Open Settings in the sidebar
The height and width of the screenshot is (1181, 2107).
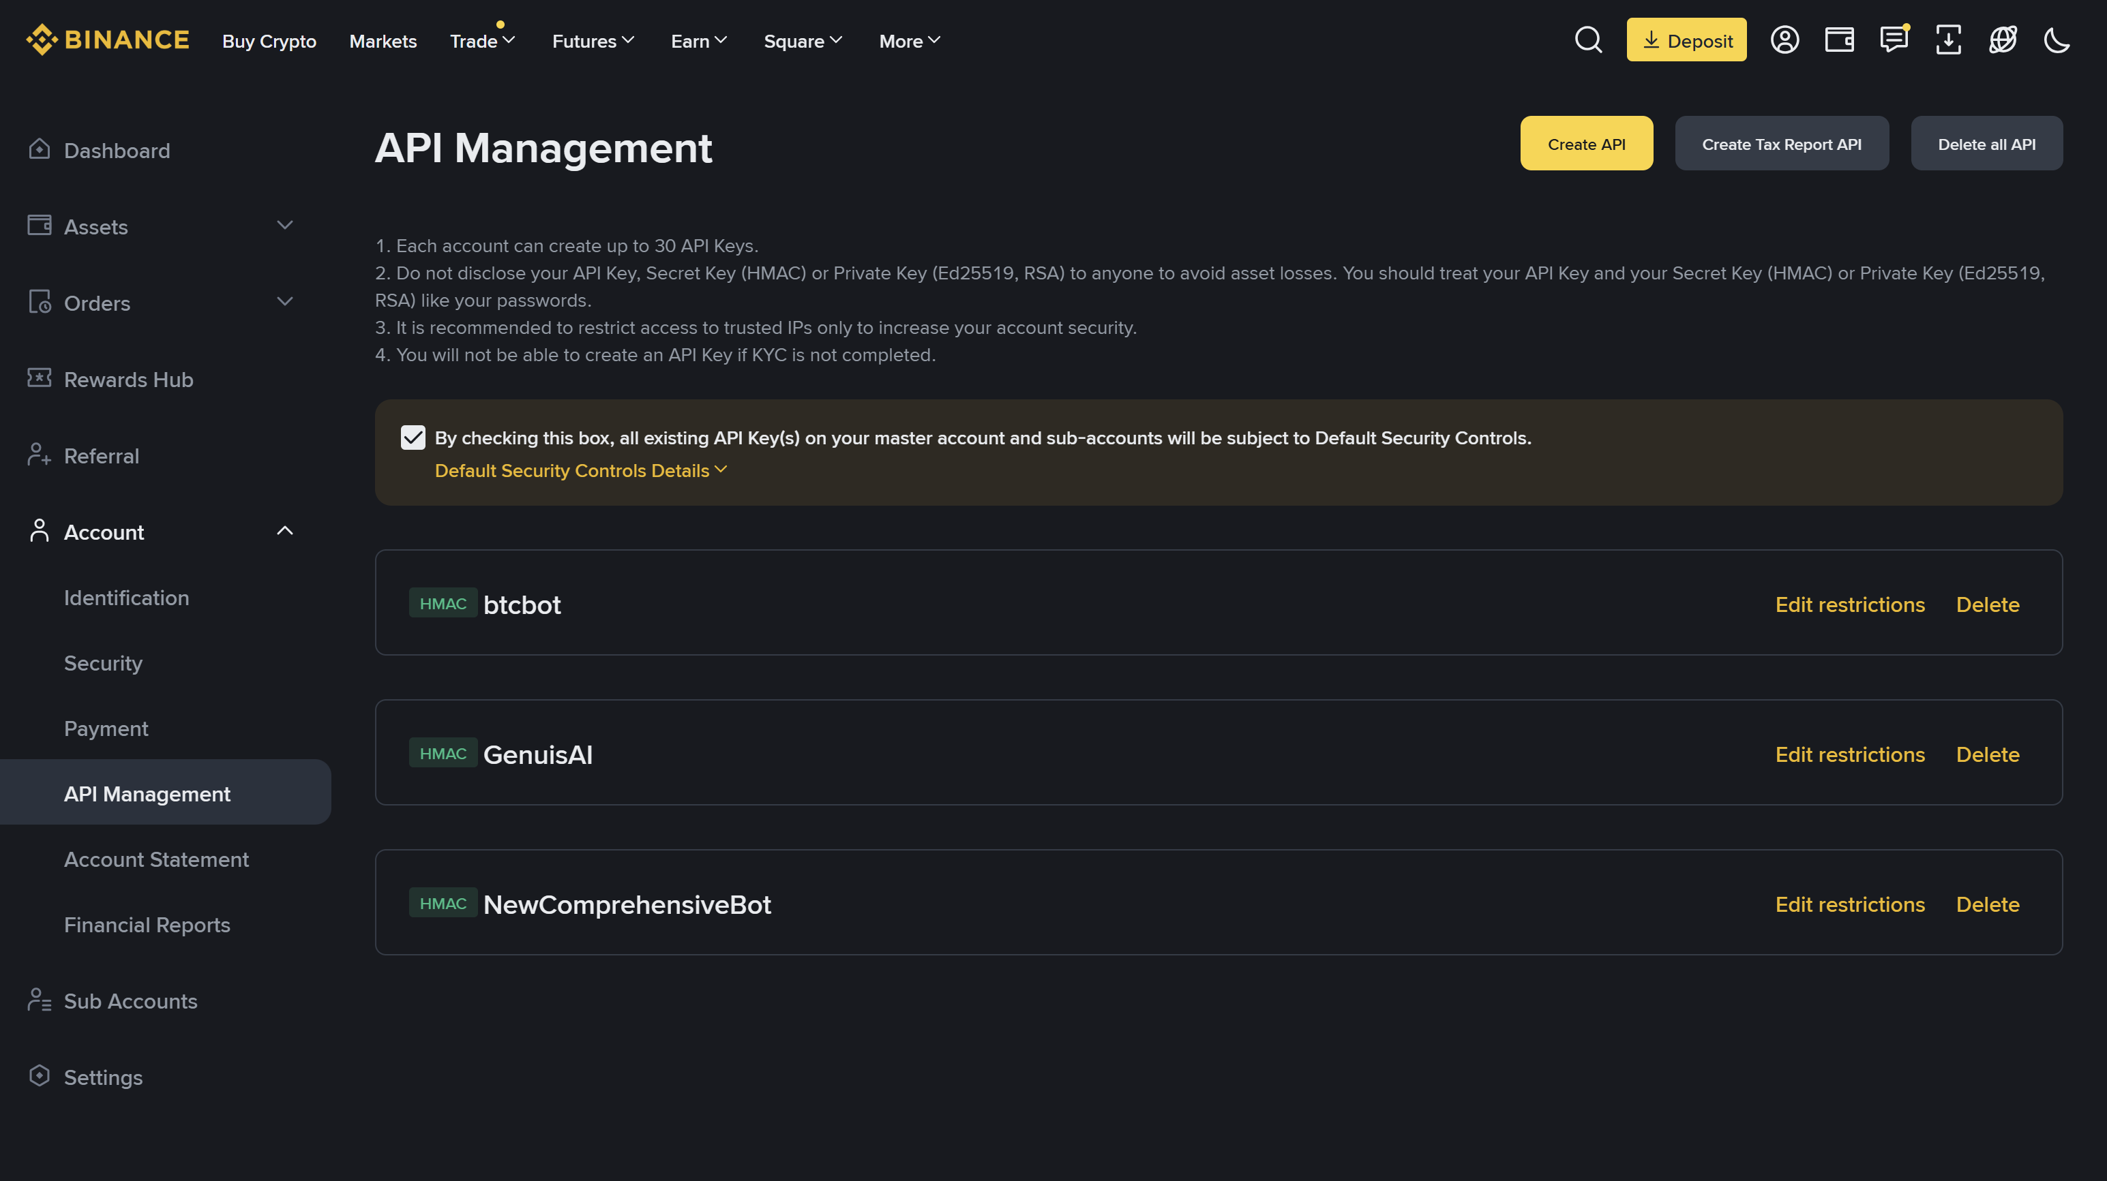click(103, 1077)
